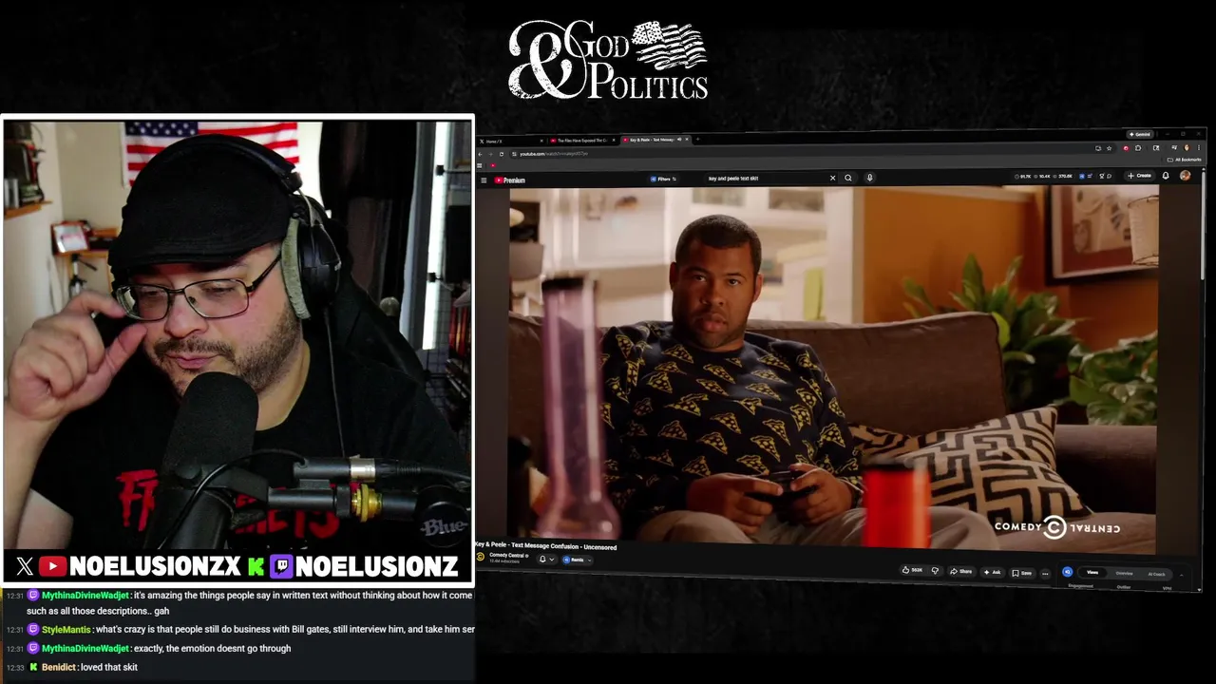Open the Comedy Central channel name link
The height and width of the screenshot is (684, 1216).
coord(508,555)
